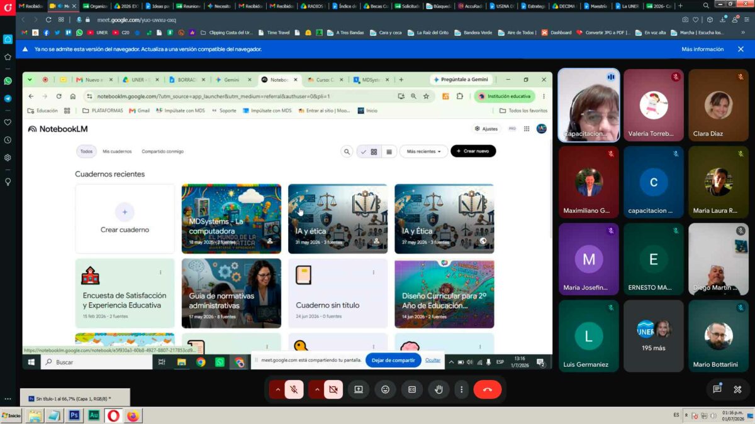This screenshot has width=755, height=424.
Task: Open the Más recientes sort dropdown
Action: click(x=423, y=151)
